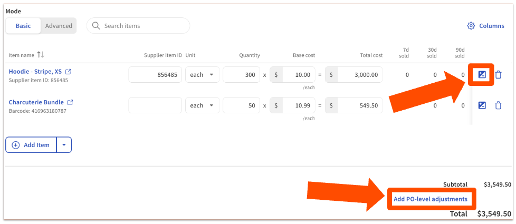This screenshot has height=224, width=516.
Task: Open adjustments icon for Charcuterie Bundle row
Action: [x=482, y=105]
